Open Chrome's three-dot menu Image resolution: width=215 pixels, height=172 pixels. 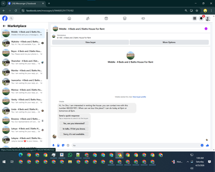tap(211, 11)
